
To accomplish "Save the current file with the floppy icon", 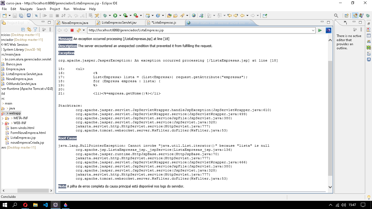I will pos(15,16).
